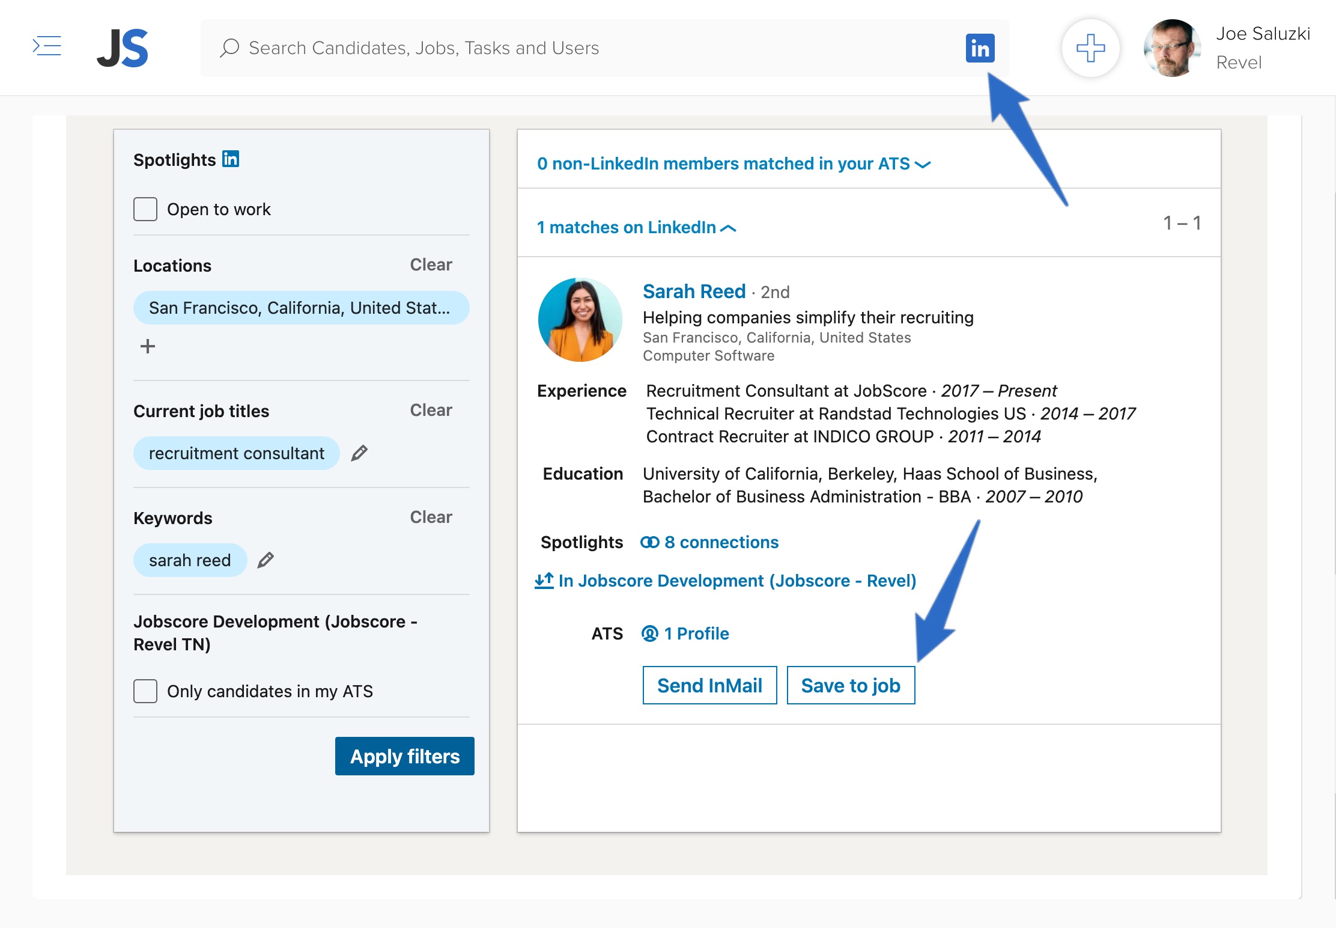Click the search magnifier icon

229,48
